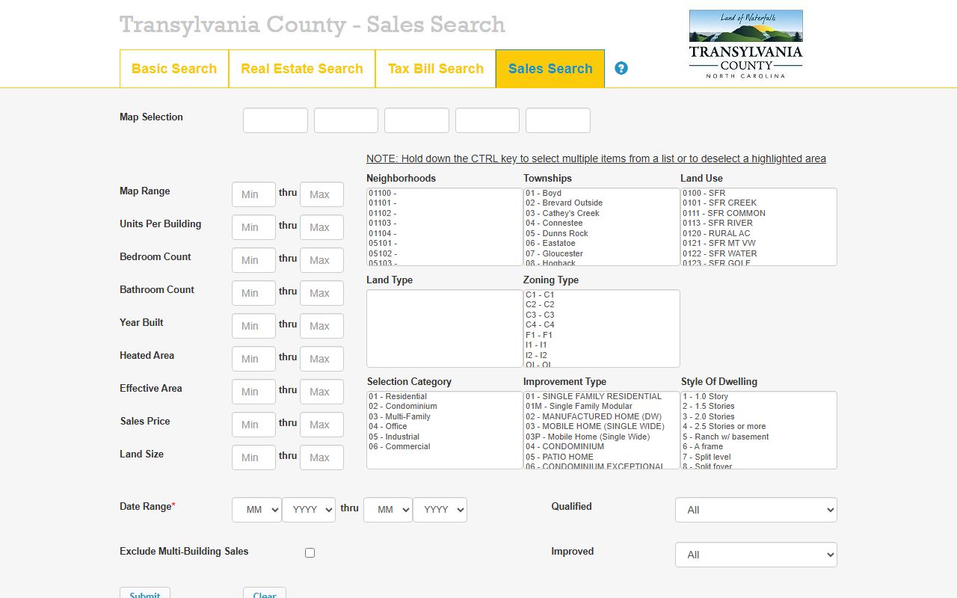Focus the Map Range Min field
Image resolution: width=957 pixels, height=598 pixels.
(253, 194)
